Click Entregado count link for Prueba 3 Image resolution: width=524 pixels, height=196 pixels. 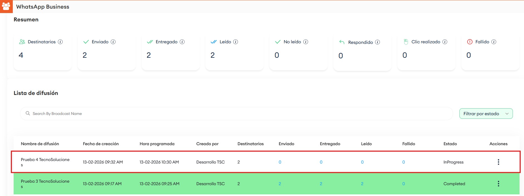click(321, 184)
